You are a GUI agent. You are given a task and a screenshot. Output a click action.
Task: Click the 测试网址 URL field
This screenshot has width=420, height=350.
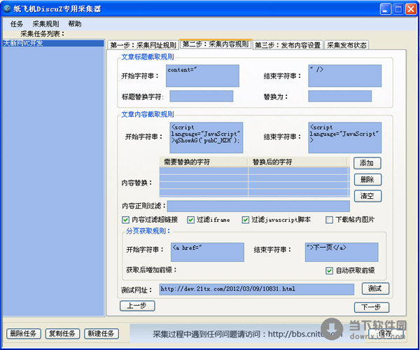click(257, 289)
